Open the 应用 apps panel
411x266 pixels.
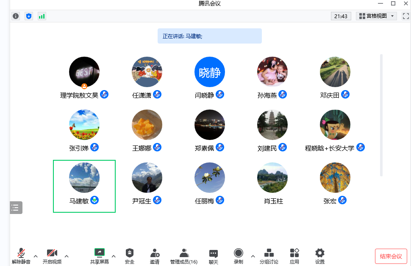coord(294,256)
